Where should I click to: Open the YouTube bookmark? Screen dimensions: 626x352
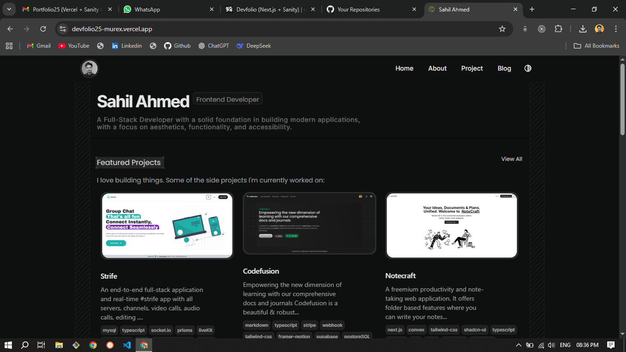74,46
